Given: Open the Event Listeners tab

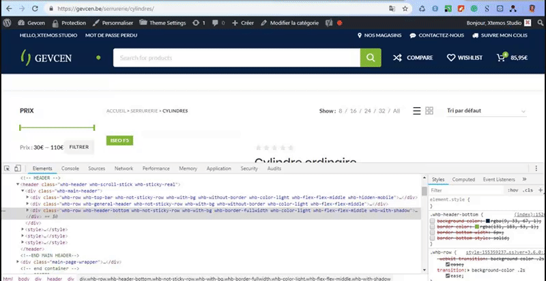Looking at the screenshot, I should (499, 179).
